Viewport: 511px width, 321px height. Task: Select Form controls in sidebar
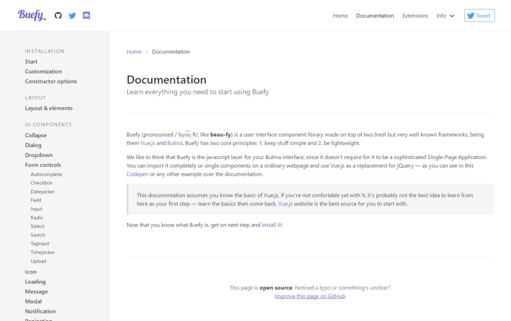pos(43,165)
